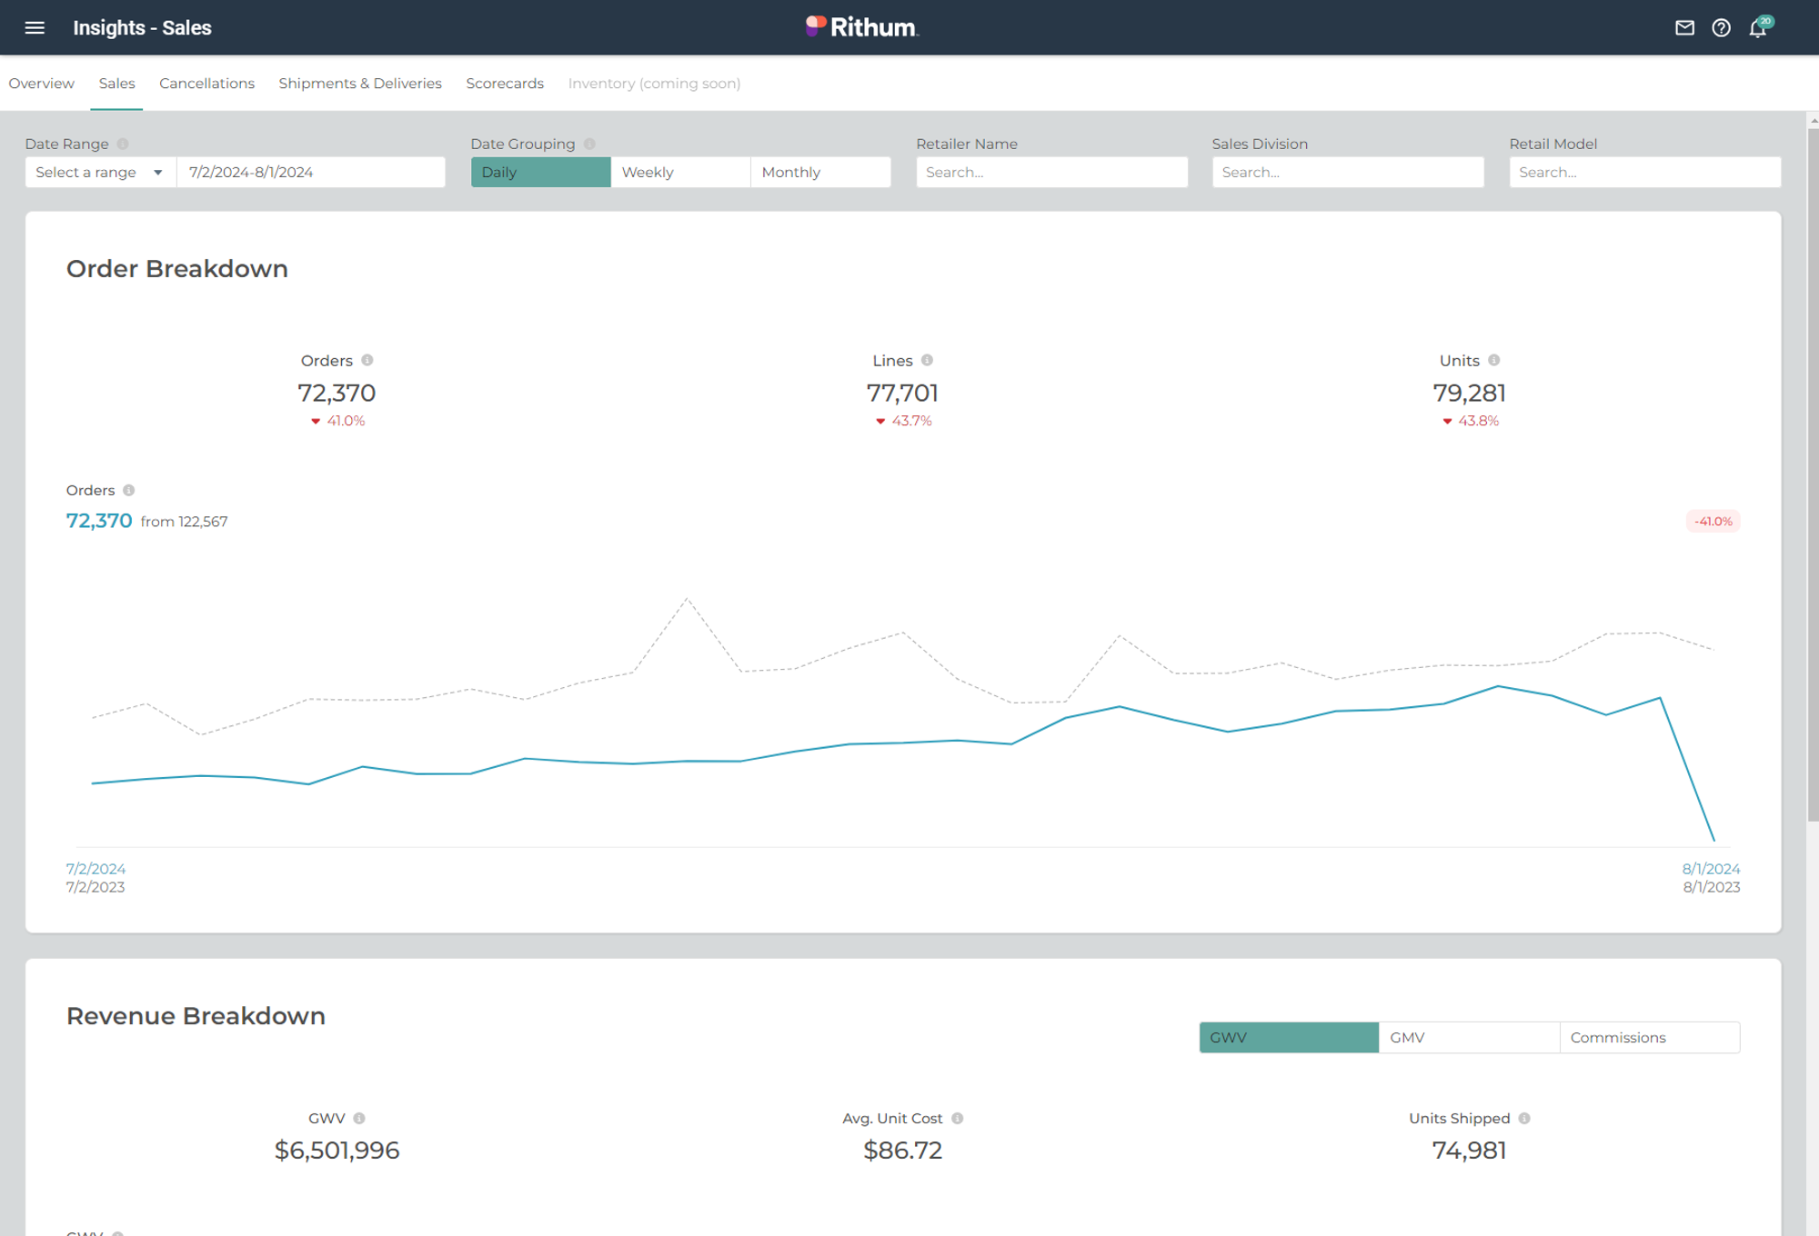Open the help question mark icon

point(1721,27)
